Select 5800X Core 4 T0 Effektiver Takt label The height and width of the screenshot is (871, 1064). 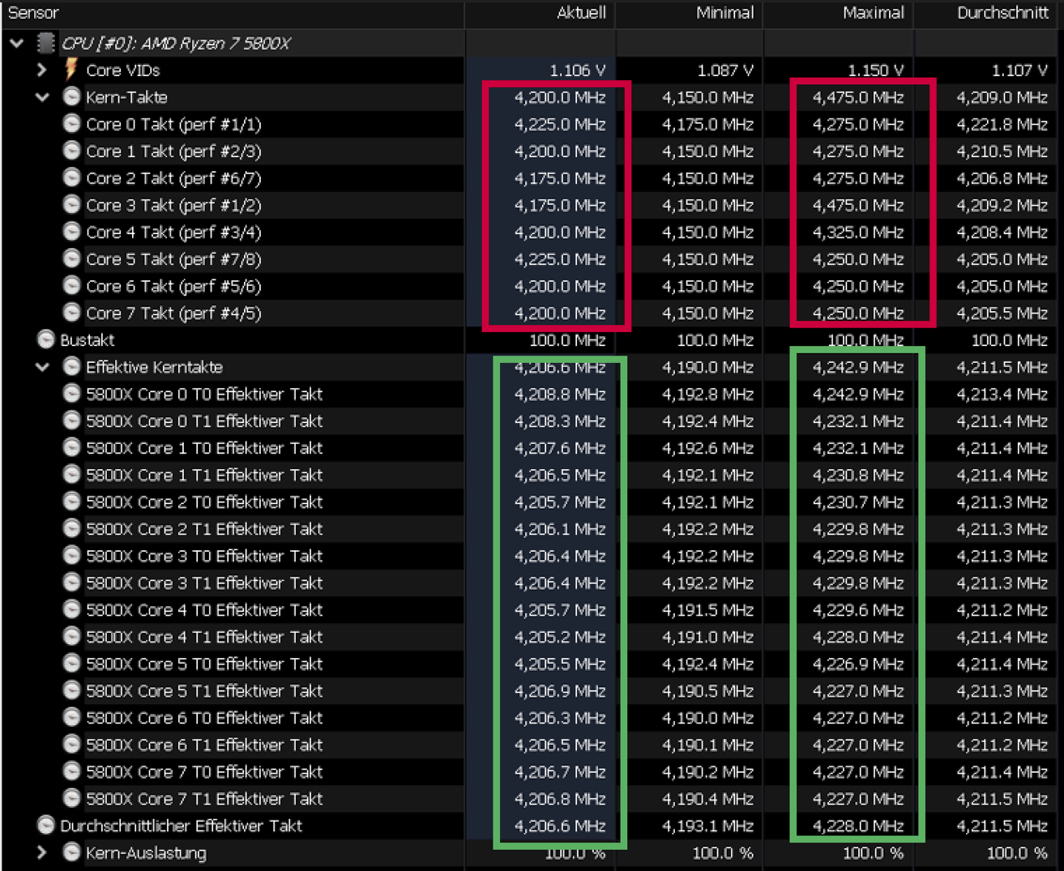(x=204, y=609)
